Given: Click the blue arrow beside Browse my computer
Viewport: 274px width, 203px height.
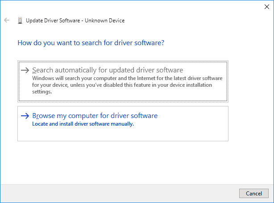Looking at the screenshot, I should tap(25, 116).
